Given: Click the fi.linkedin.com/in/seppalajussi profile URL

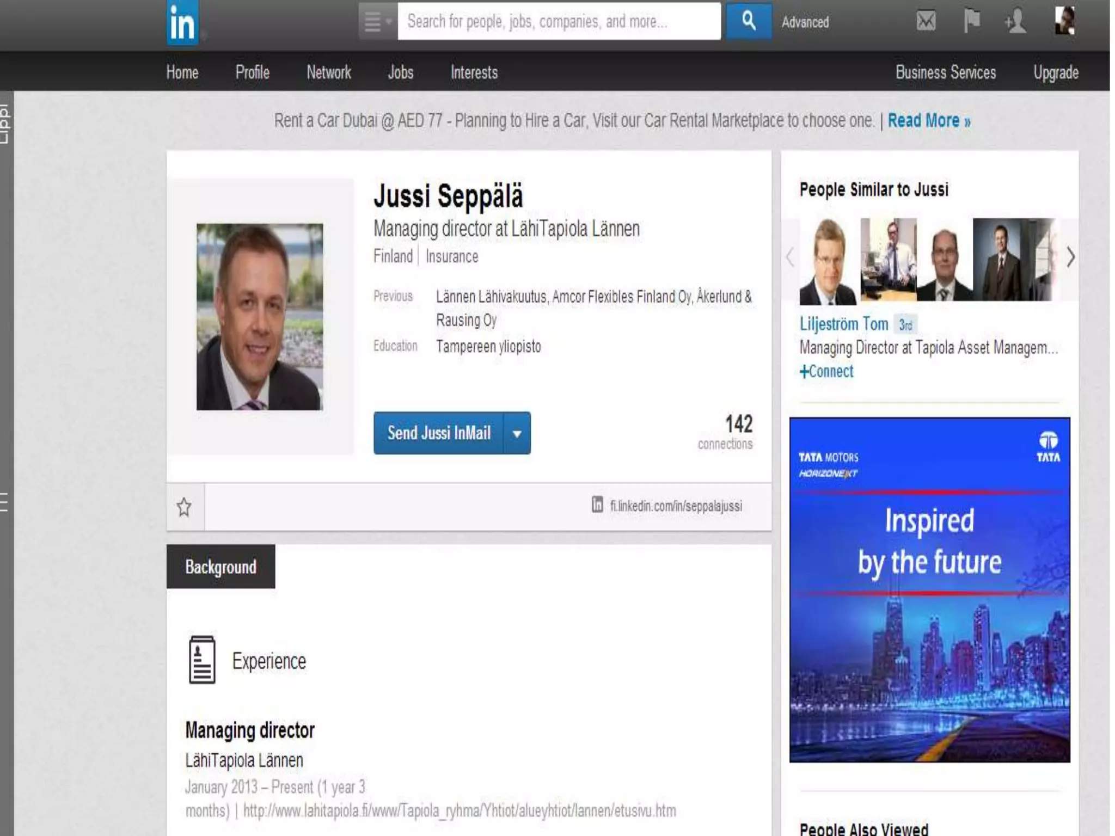Looking at the screenshot, I should (676, 506).
